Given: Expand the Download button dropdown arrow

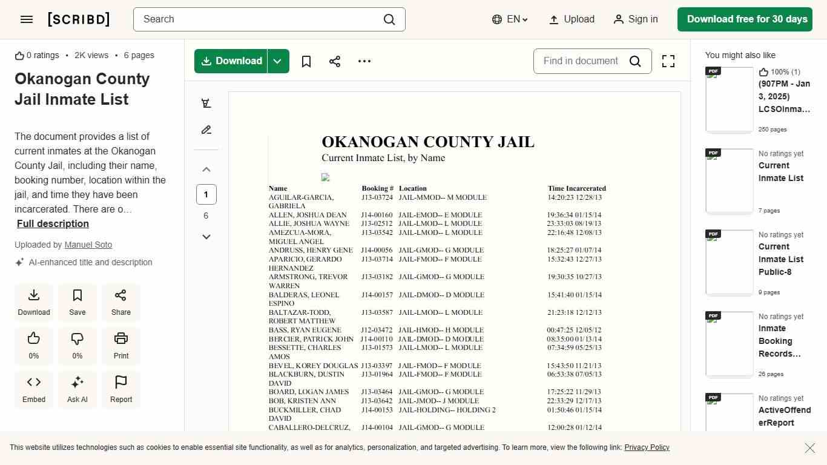Looking at the screenshot, I should click(277, 61).
